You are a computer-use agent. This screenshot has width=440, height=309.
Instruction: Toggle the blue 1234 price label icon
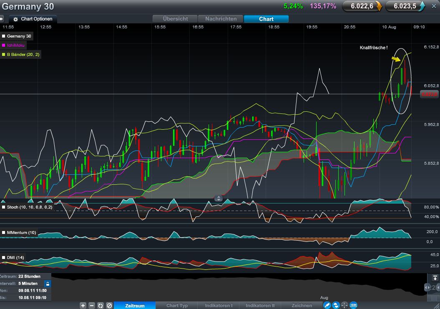pyautogui.click(x=353, y=305)
